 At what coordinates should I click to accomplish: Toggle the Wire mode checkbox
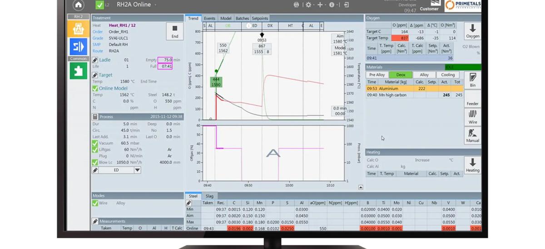coord(95,203)
